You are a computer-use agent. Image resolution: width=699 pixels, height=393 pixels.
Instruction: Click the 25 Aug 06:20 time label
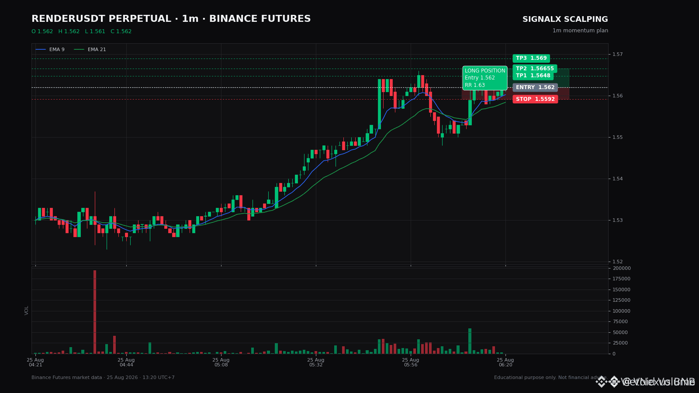[x=505, y=362]
